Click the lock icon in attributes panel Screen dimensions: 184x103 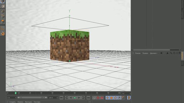point(174,53)
